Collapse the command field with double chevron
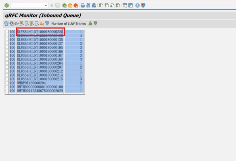 [x=52, y=6]
